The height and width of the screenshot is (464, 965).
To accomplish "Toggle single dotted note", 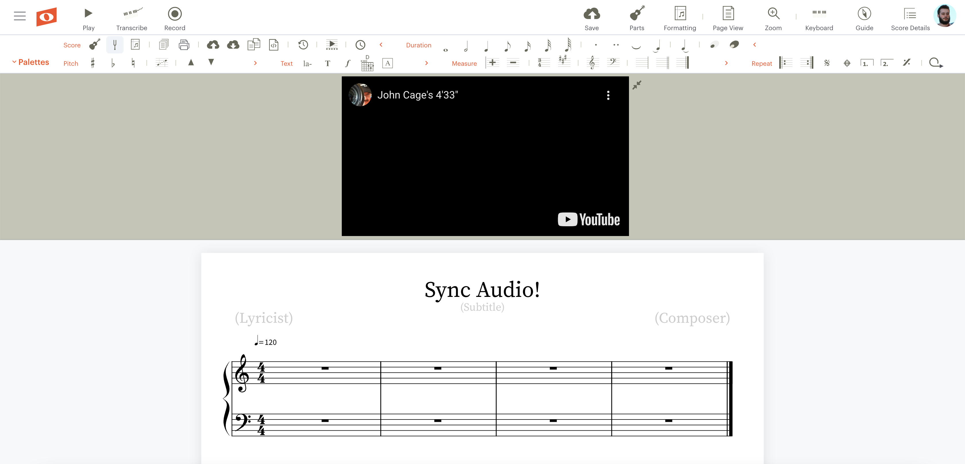I will [596, 45].
